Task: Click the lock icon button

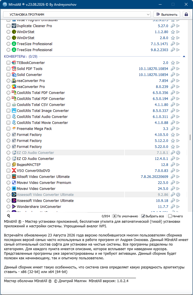Action: click(186, 15)
